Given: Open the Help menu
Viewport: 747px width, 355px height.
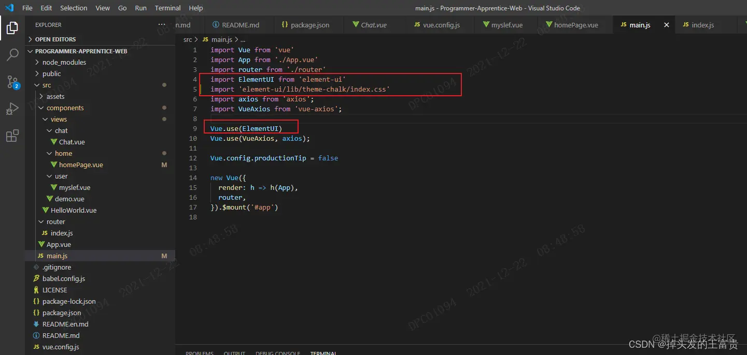Looking at the screenshot, I should coord(196,8).
